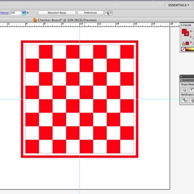Image resolution: width=194 pixels, height=194 pixels.
Task: Select the None swatch in Color panel
Action: [x=183, y=49]
